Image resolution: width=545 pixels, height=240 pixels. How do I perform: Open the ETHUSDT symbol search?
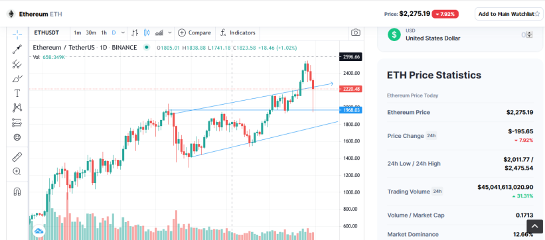click(46, 32)
